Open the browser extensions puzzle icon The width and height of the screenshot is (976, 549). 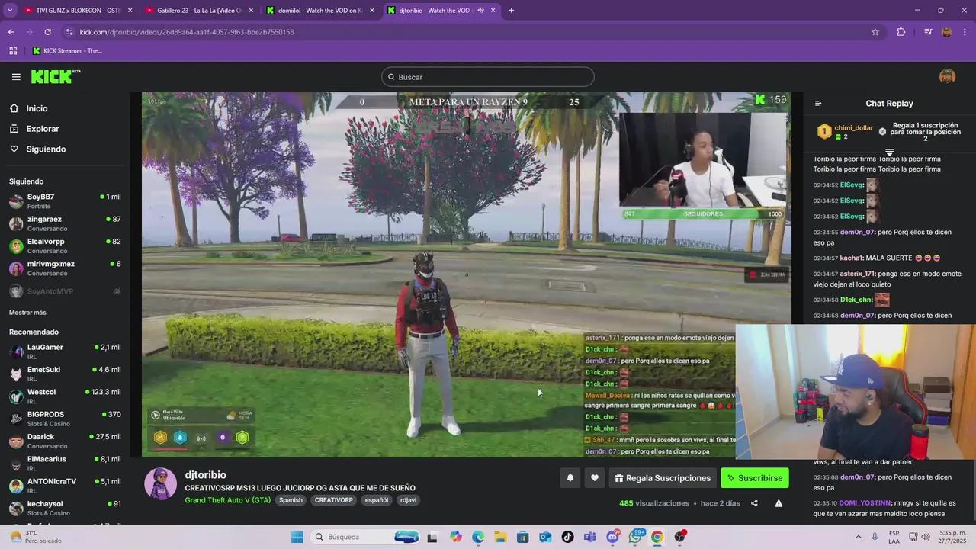[901, 32]
